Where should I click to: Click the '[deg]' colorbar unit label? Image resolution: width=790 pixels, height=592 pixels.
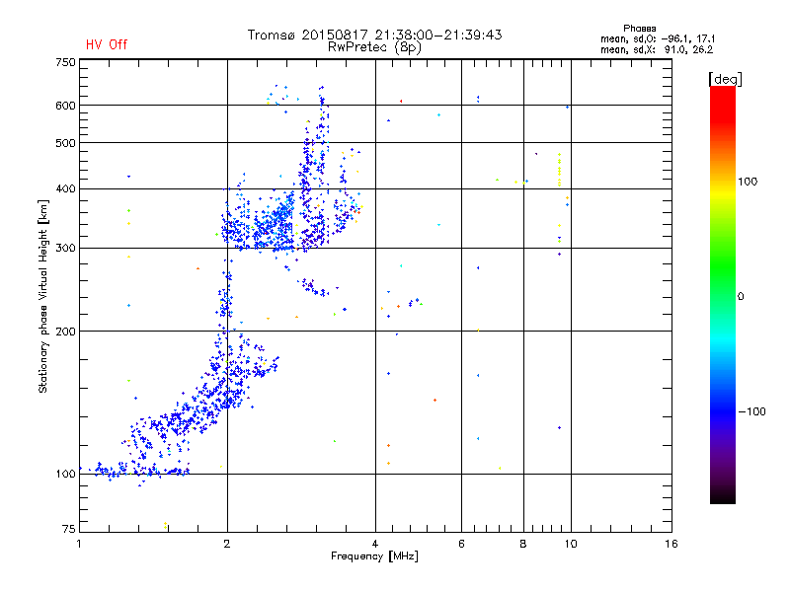(x=725, y=79)
